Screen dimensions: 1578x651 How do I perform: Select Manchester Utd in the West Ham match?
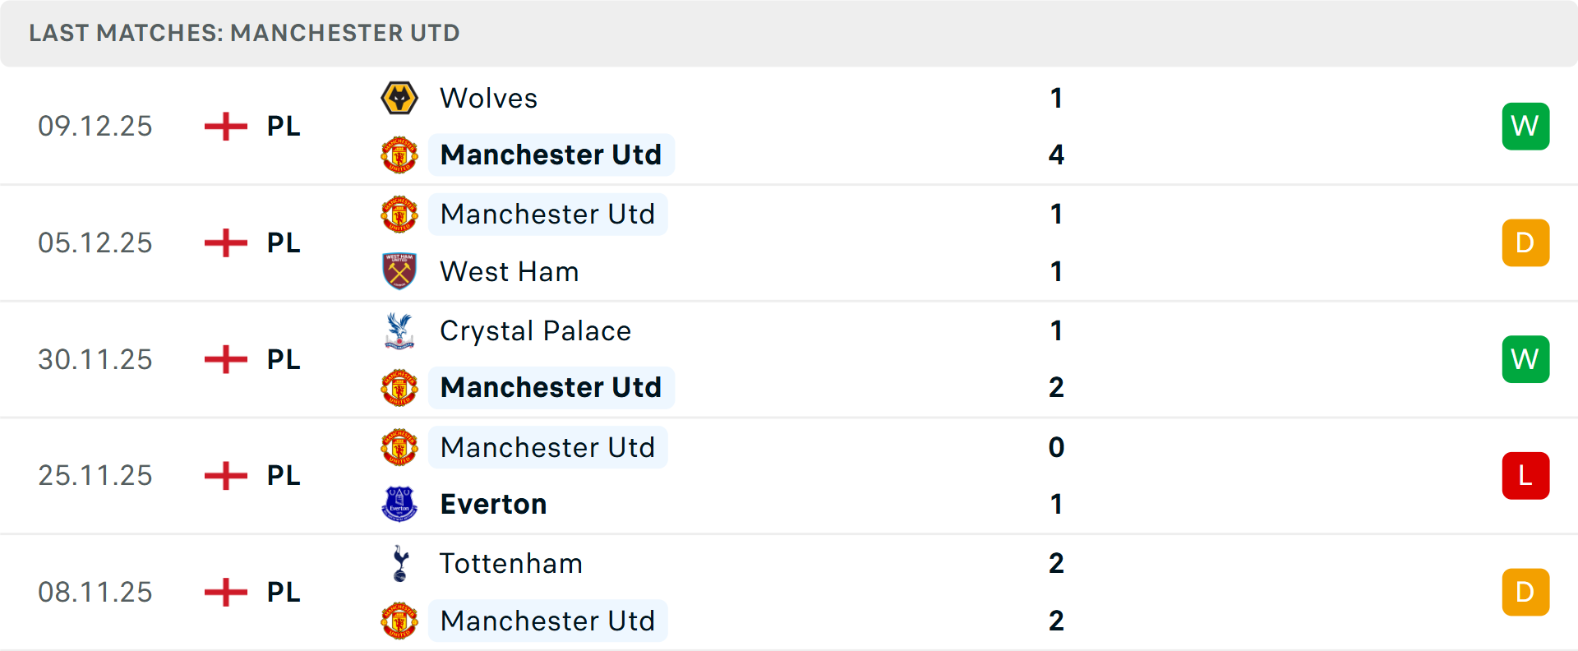pyautogui.click(x=547, y=215)
